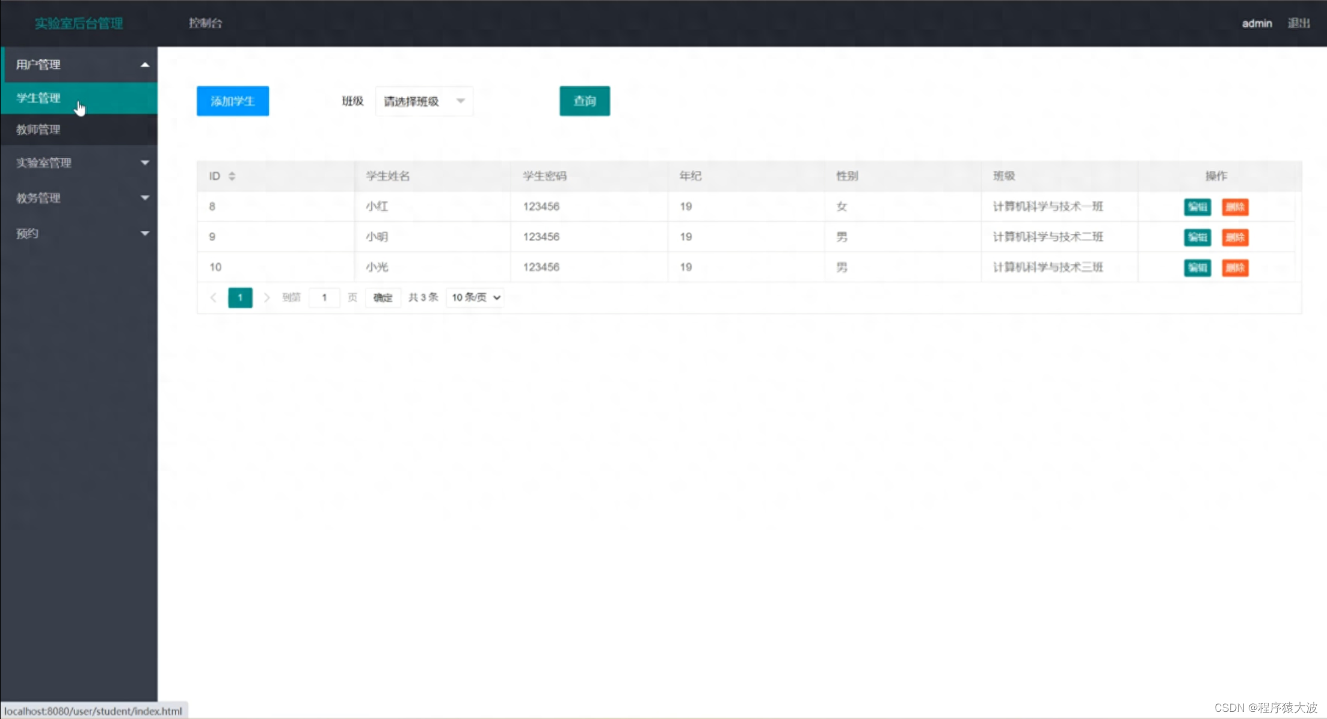
Task: Click 退出 to log out
Action: (1299, 23)
